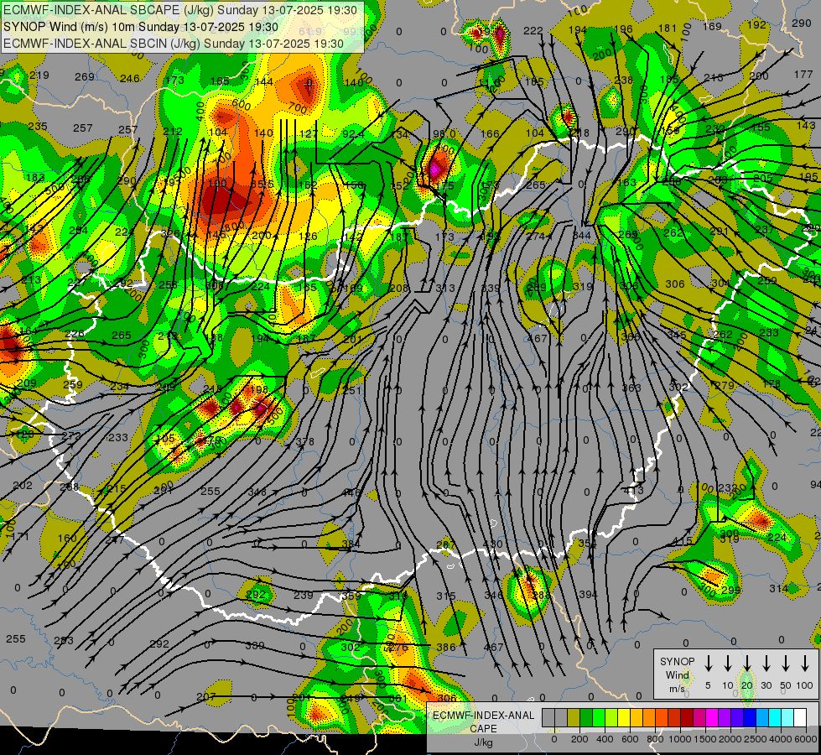Click the map value '386'
Screen dimensions: 821x755
[446, 647]
